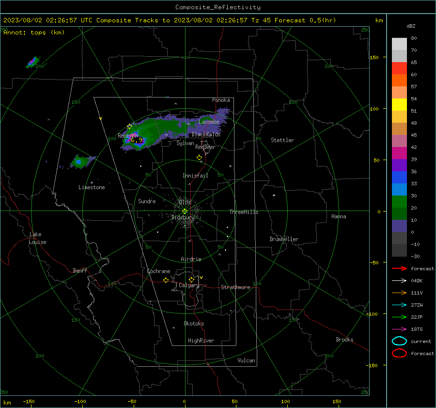This screenshot has width=436, height=408.
Task: Click the Innisfail city label
Action: (195, 176)
